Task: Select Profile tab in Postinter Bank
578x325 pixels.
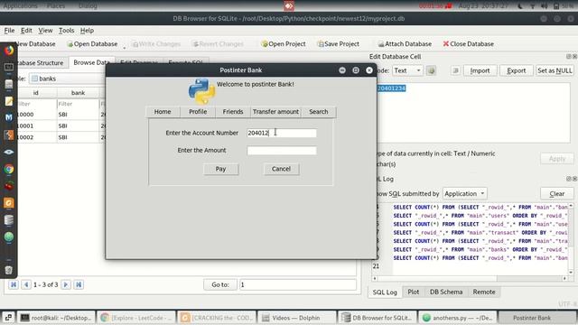Action: [x=198, y=112]
